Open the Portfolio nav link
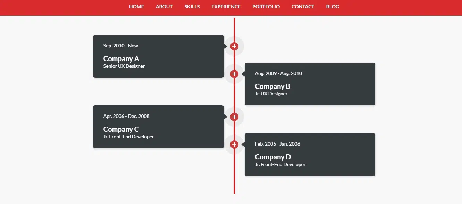 266,7
